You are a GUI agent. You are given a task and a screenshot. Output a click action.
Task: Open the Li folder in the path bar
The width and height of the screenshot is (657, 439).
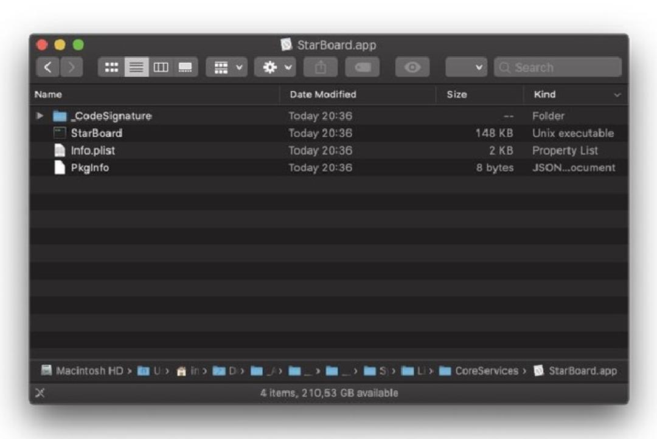[414, 371]
